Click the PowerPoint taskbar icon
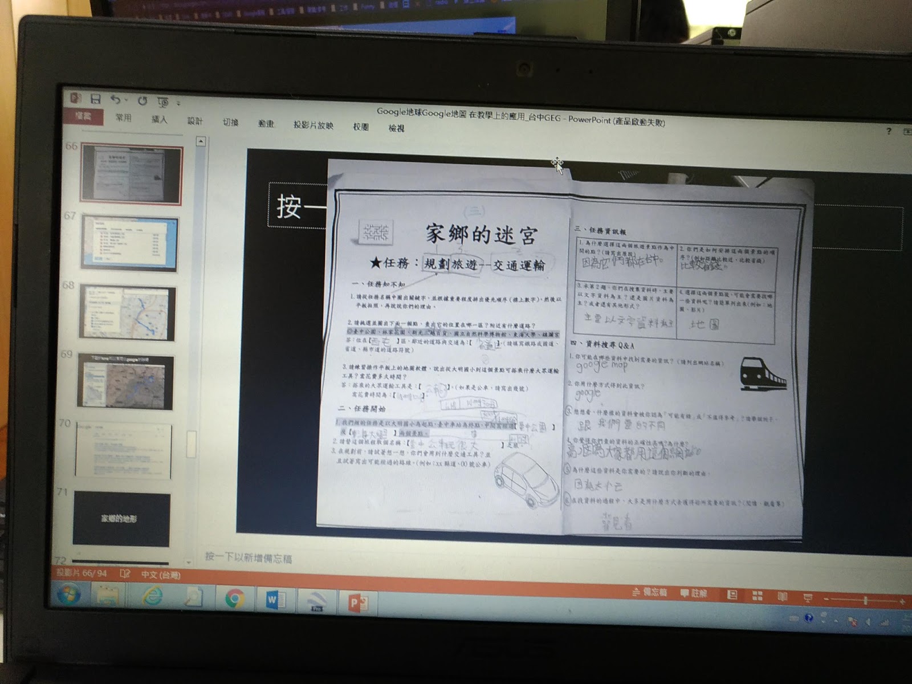 358,602
